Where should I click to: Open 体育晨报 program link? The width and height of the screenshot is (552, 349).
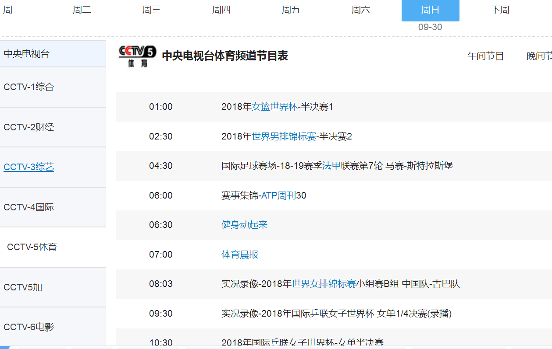(240, 255)
